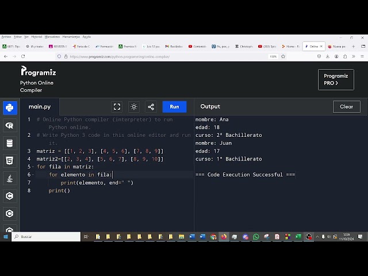This screenshot has height=276, width=368.
Task: Click the 'curso: 2º Bachillerato' output line
Action: click(x=229, y=135)
